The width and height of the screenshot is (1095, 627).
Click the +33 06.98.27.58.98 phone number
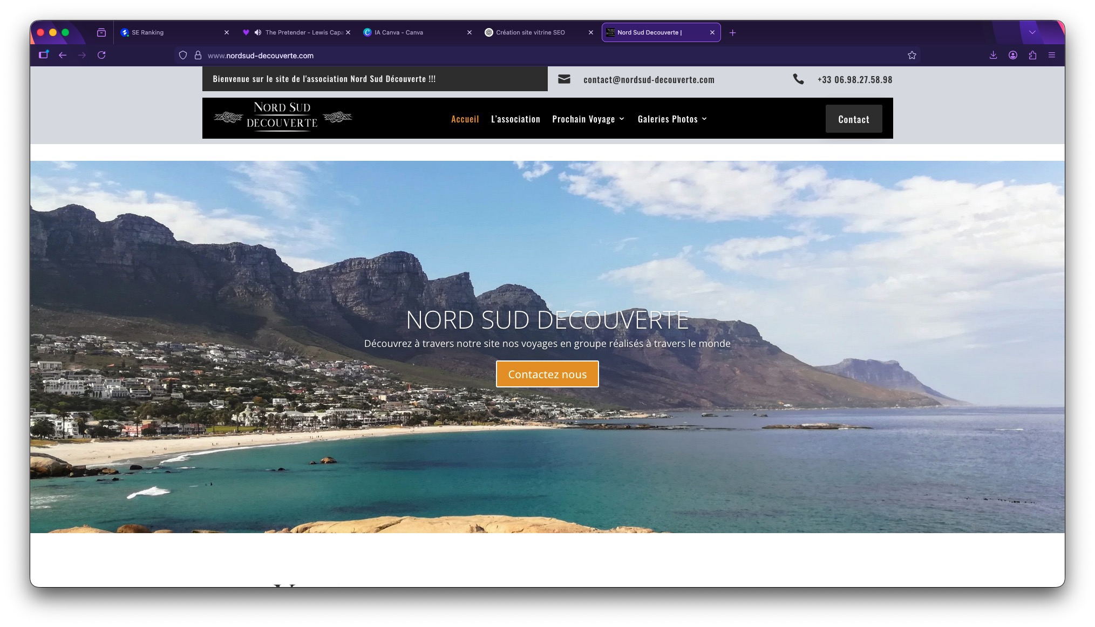855,79
